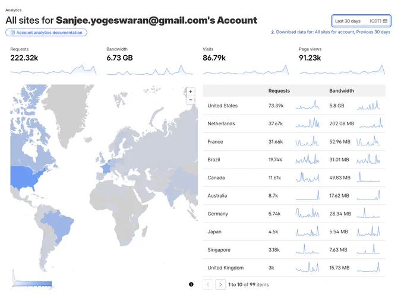
Task: Click the 5.8 GB bandwidth value
Action: pyautogui.click(x=336, y=106)
